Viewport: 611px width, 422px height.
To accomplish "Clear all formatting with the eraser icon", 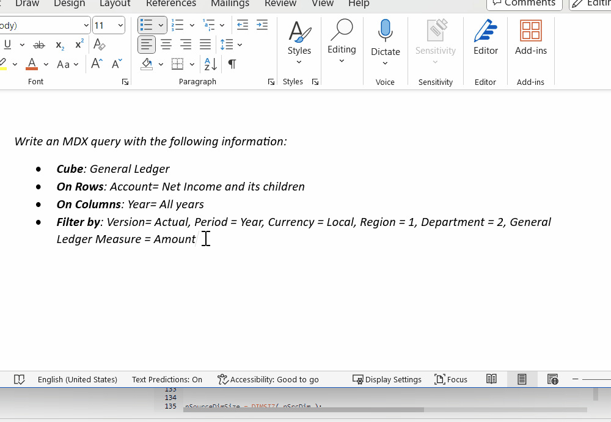I will pyautogui.click(x=99, y=44).
